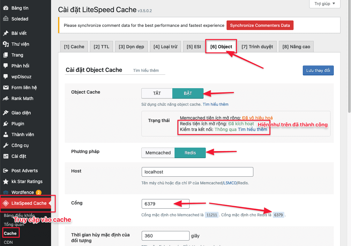Expand the Trợ giúp help dropdown
The width and height of the screenshot is (351, 246).
click(325, 4)
